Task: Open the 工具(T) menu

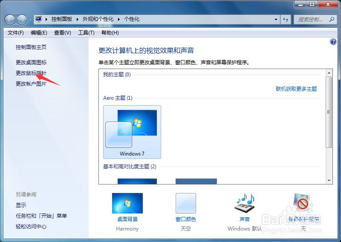Action: click(86, 33)
